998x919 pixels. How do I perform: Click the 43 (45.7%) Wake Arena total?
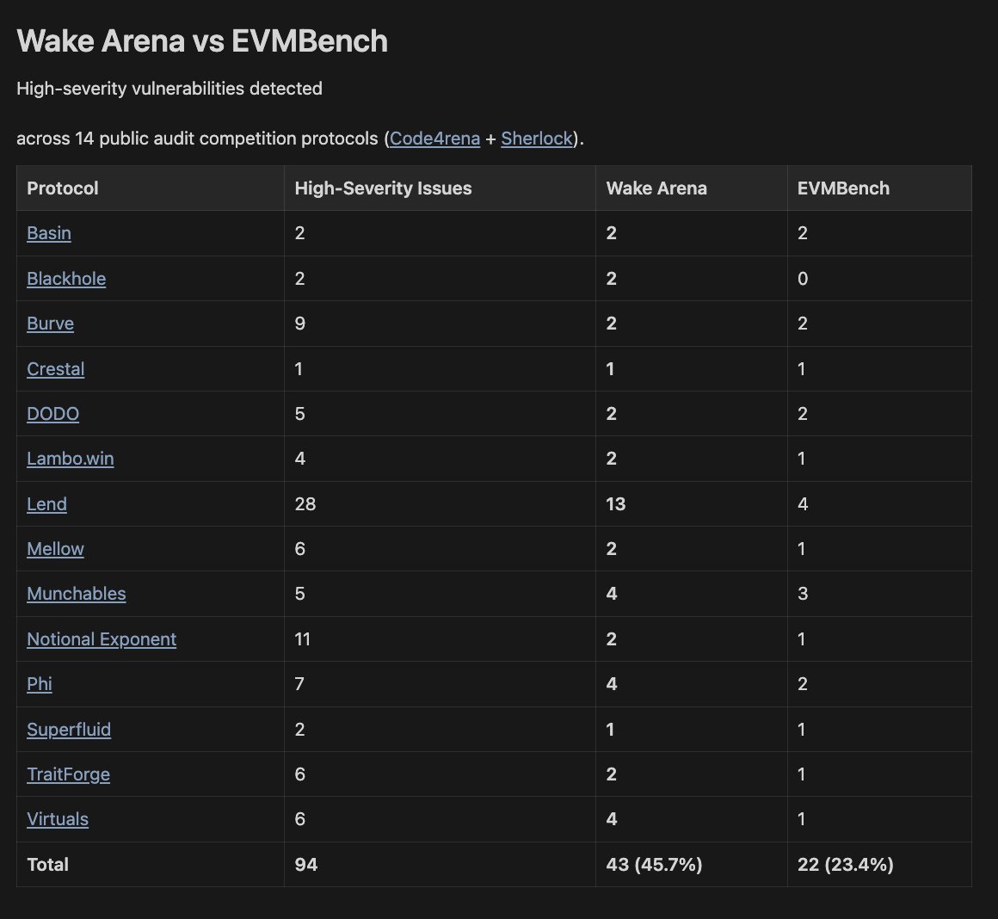click(x=654, y=864)
